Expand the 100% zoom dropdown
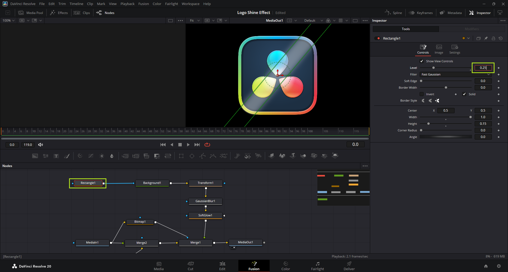Screen dimensions: 508x272 (8, 21)
